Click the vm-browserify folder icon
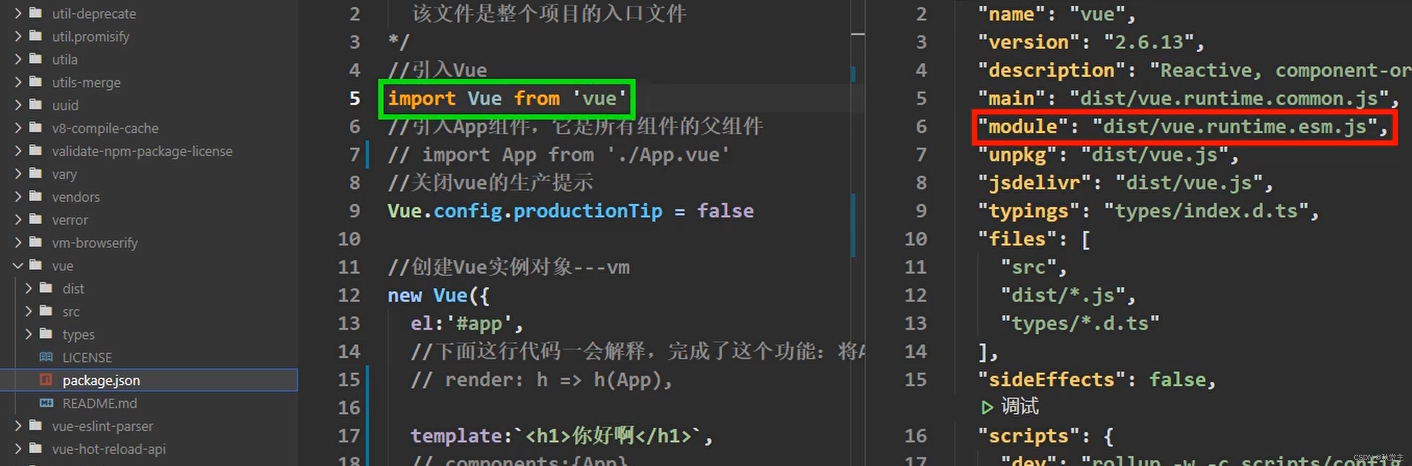This screenshot has height=466, width=1412. (36, 242)
